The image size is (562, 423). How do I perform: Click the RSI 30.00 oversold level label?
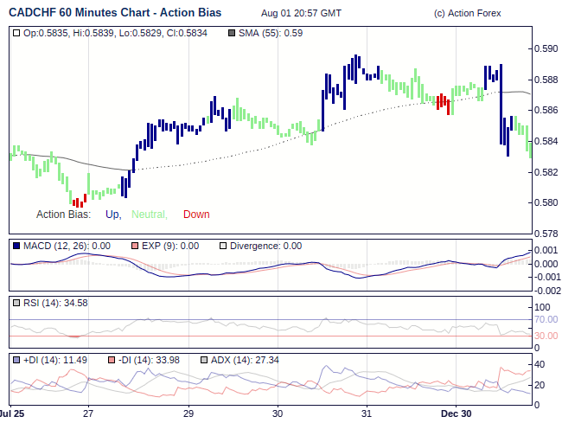[x=546, y=336]
